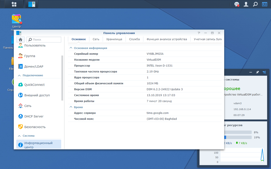
Task: Click vdsm3 server name in widget
Action: tap(237, 103)
